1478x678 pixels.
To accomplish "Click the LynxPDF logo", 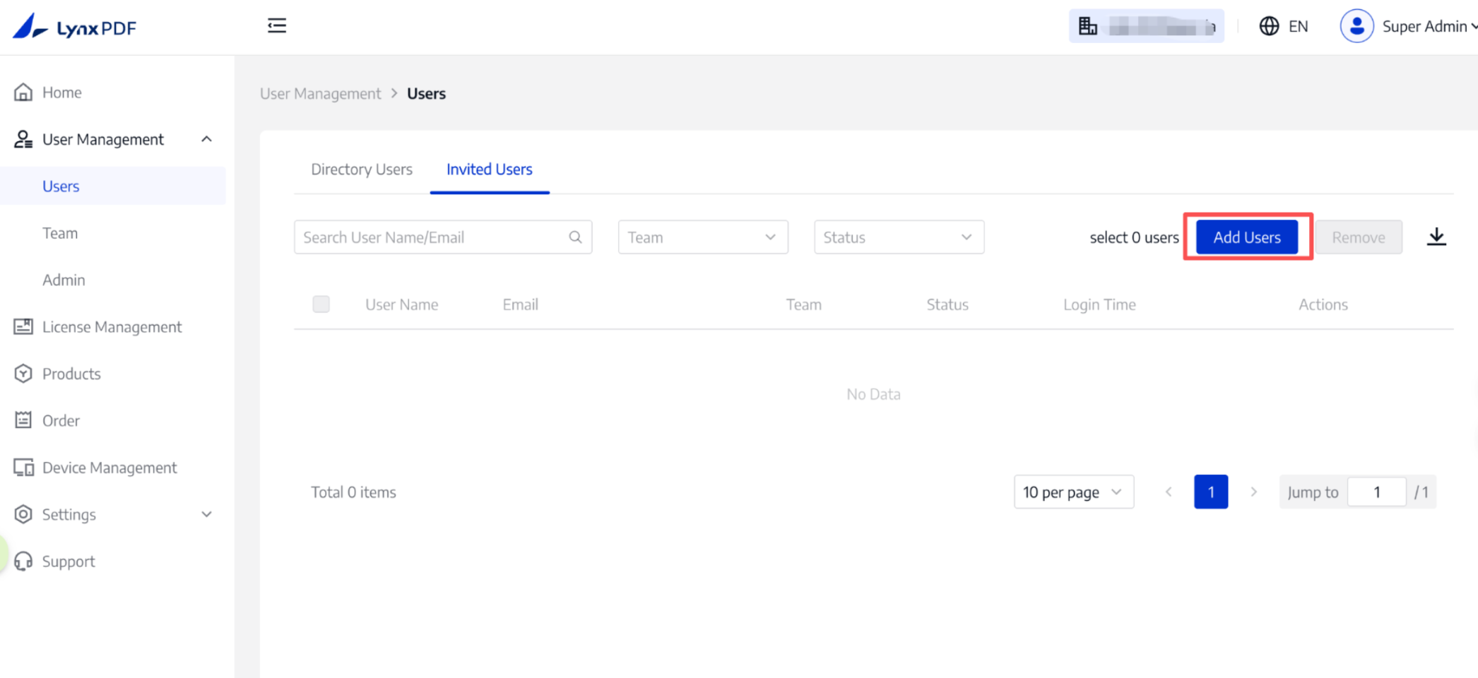I will click(75, 27).
